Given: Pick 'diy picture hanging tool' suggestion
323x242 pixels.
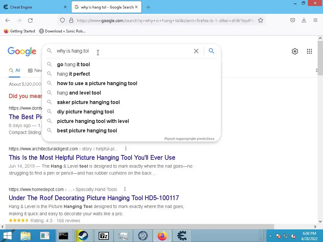Looking at the screenshot, I should pyautogui.click(x=132, y=112).
